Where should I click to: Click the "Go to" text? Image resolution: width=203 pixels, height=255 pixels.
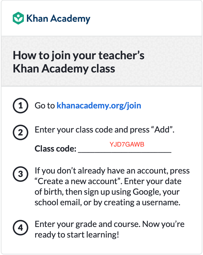[45, 106]
